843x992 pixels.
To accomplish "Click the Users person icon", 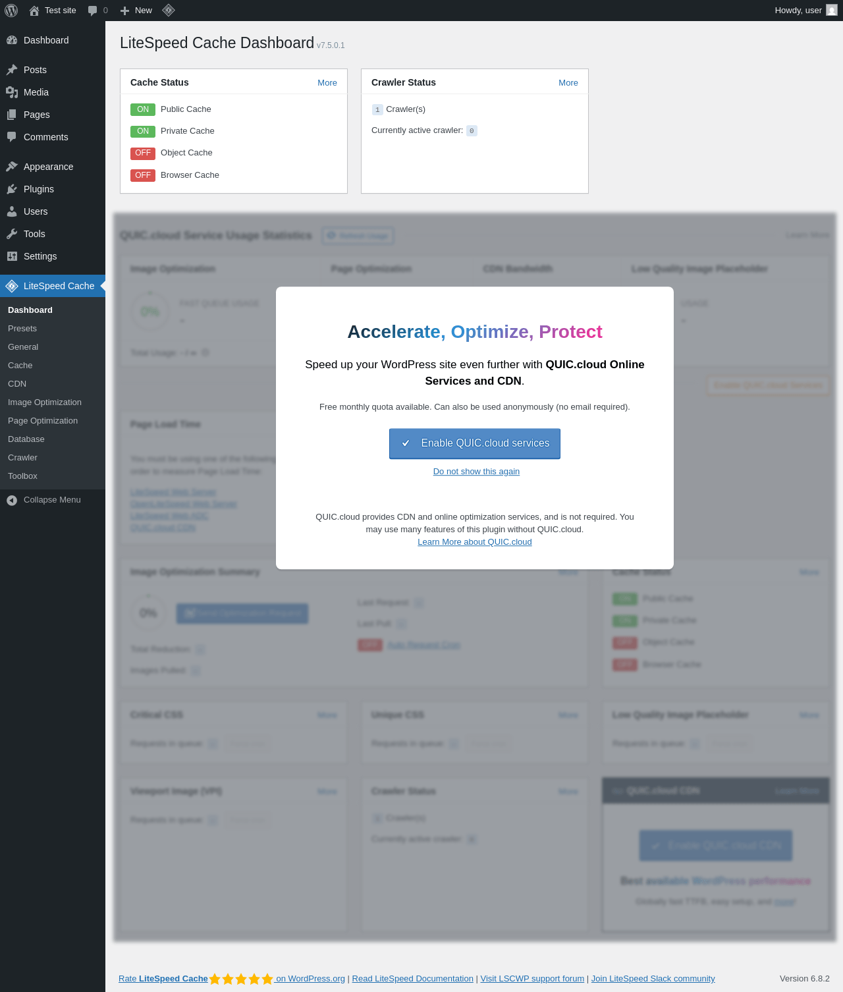I will [x=12, y=211].
